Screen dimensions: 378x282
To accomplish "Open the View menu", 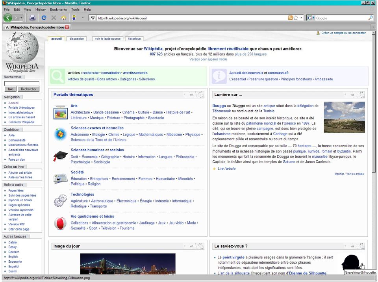I will (28, 9).
